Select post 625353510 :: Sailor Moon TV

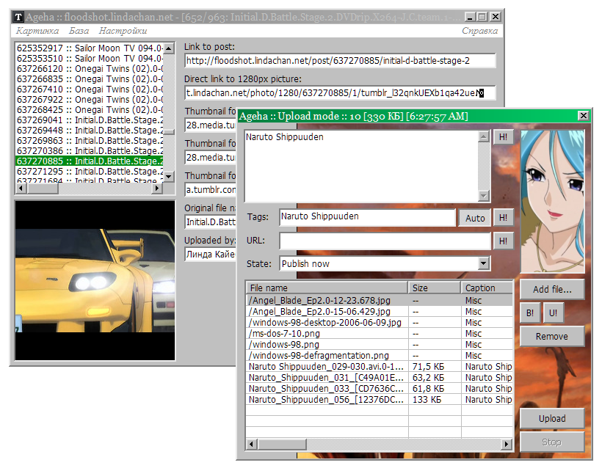coord(90,58)
